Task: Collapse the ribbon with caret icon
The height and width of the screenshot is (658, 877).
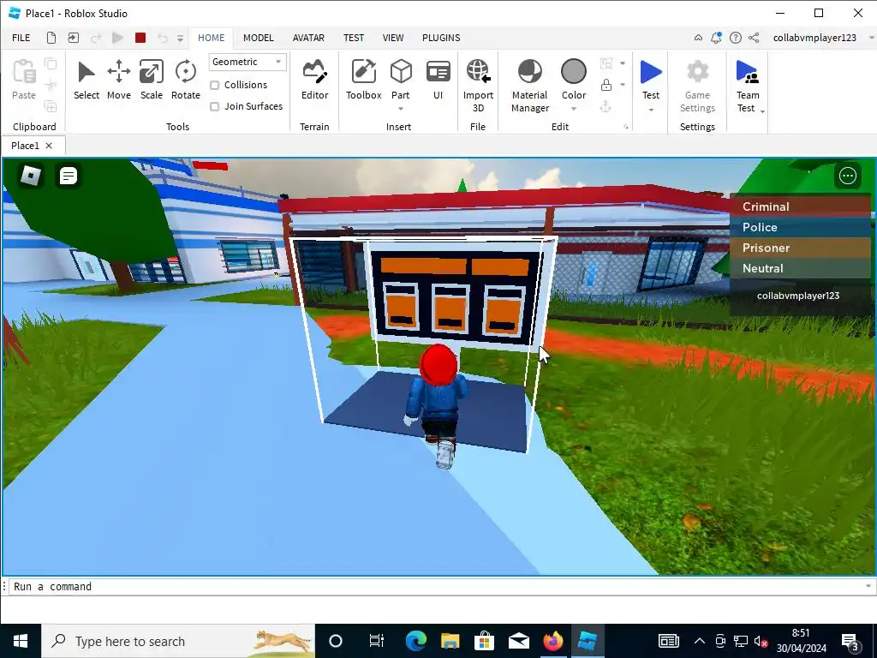Action: pyautogui.click(x=698, y=38)
